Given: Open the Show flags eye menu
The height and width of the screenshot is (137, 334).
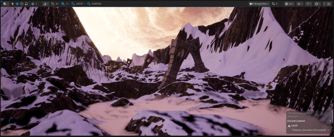Looking at the screenshot, I should [299, 4].
